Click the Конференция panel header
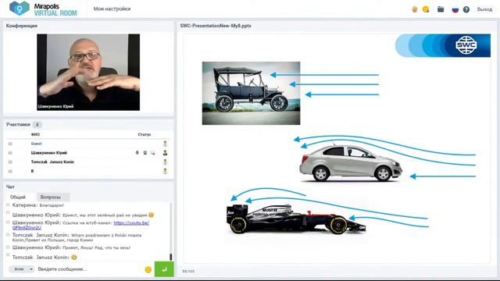Image resolution: width=500 pixels, height=281 pixels. (21, 26)
